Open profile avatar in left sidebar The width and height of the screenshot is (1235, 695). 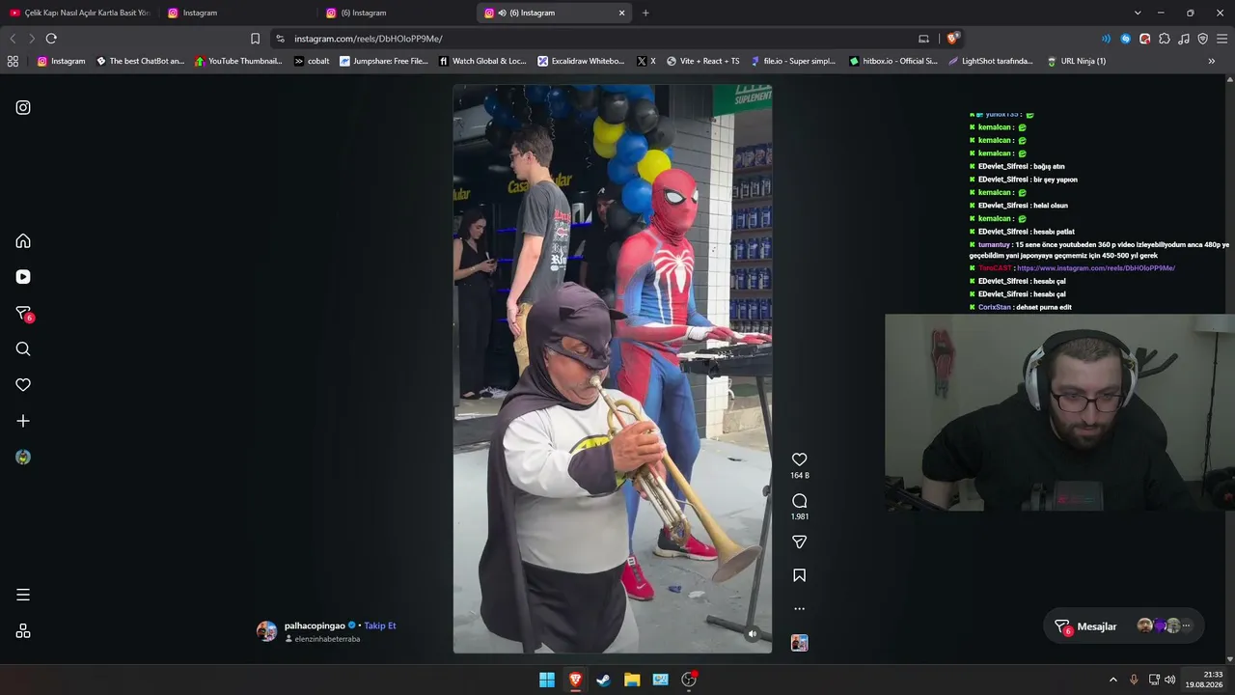(x=23, y=458)
